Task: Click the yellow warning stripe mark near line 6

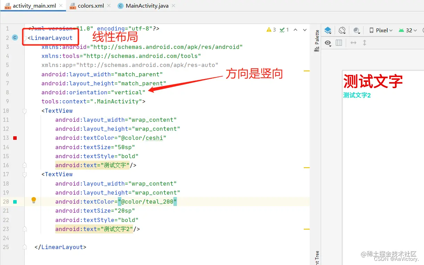Action: [307, 71]
